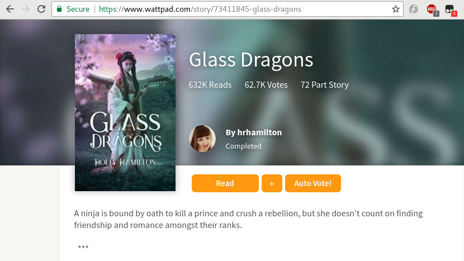The height and width of the screenshot is (261, 464).
Task: Click the script f extension icon
Action: (x=413, y=9)
